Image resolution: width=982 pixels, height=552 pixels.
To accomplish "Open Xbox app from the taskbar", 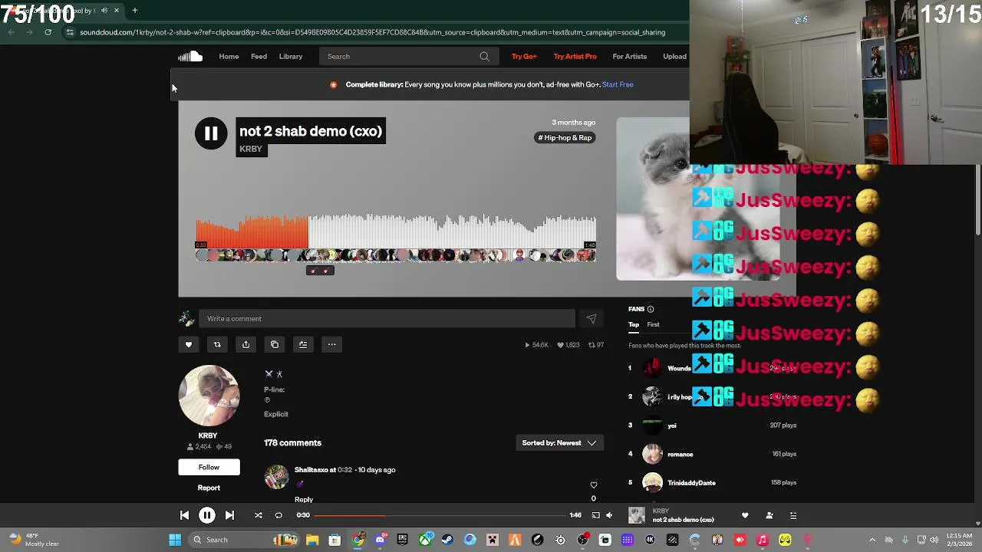I will (x=425, y=540).
